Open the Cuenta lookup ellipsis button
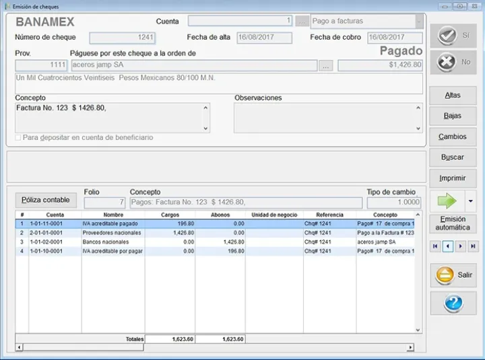Screen dimensions: 485x360 click(x=302, y=22)
